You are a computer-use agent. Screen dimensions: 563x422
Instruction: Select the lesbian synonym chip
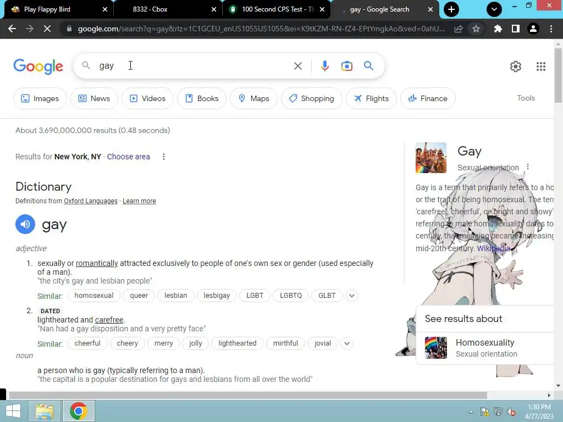[x=175, y=296]
